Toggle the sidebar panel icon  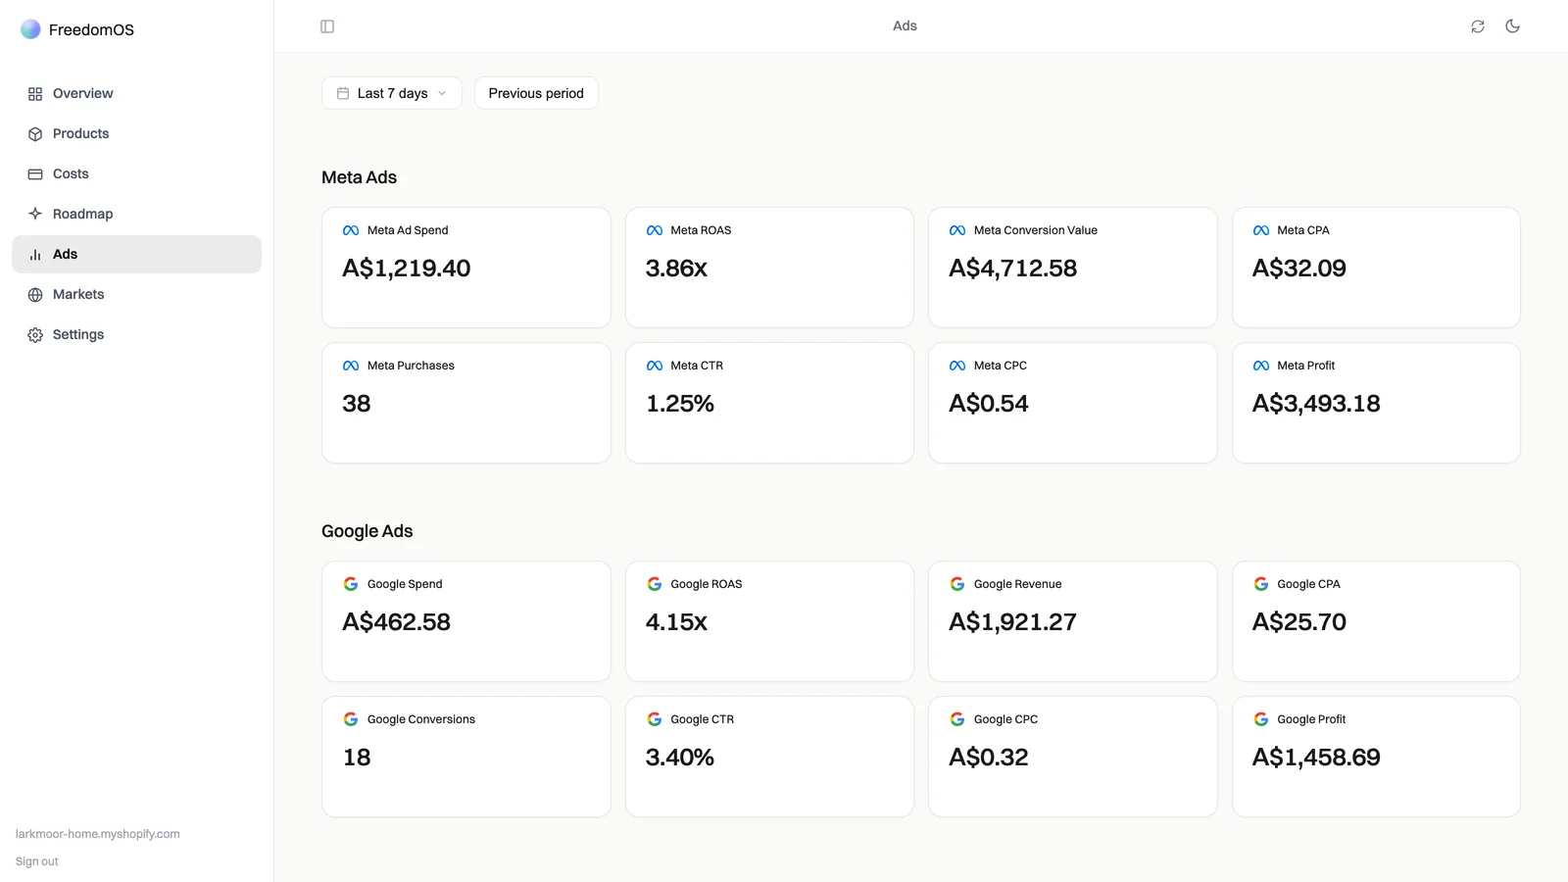[x=327, y=26]
